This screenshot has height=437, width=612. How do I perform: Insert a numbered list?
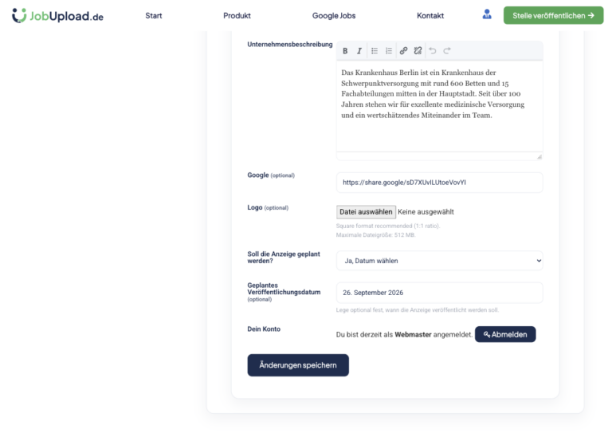click(x=389, y=51)
